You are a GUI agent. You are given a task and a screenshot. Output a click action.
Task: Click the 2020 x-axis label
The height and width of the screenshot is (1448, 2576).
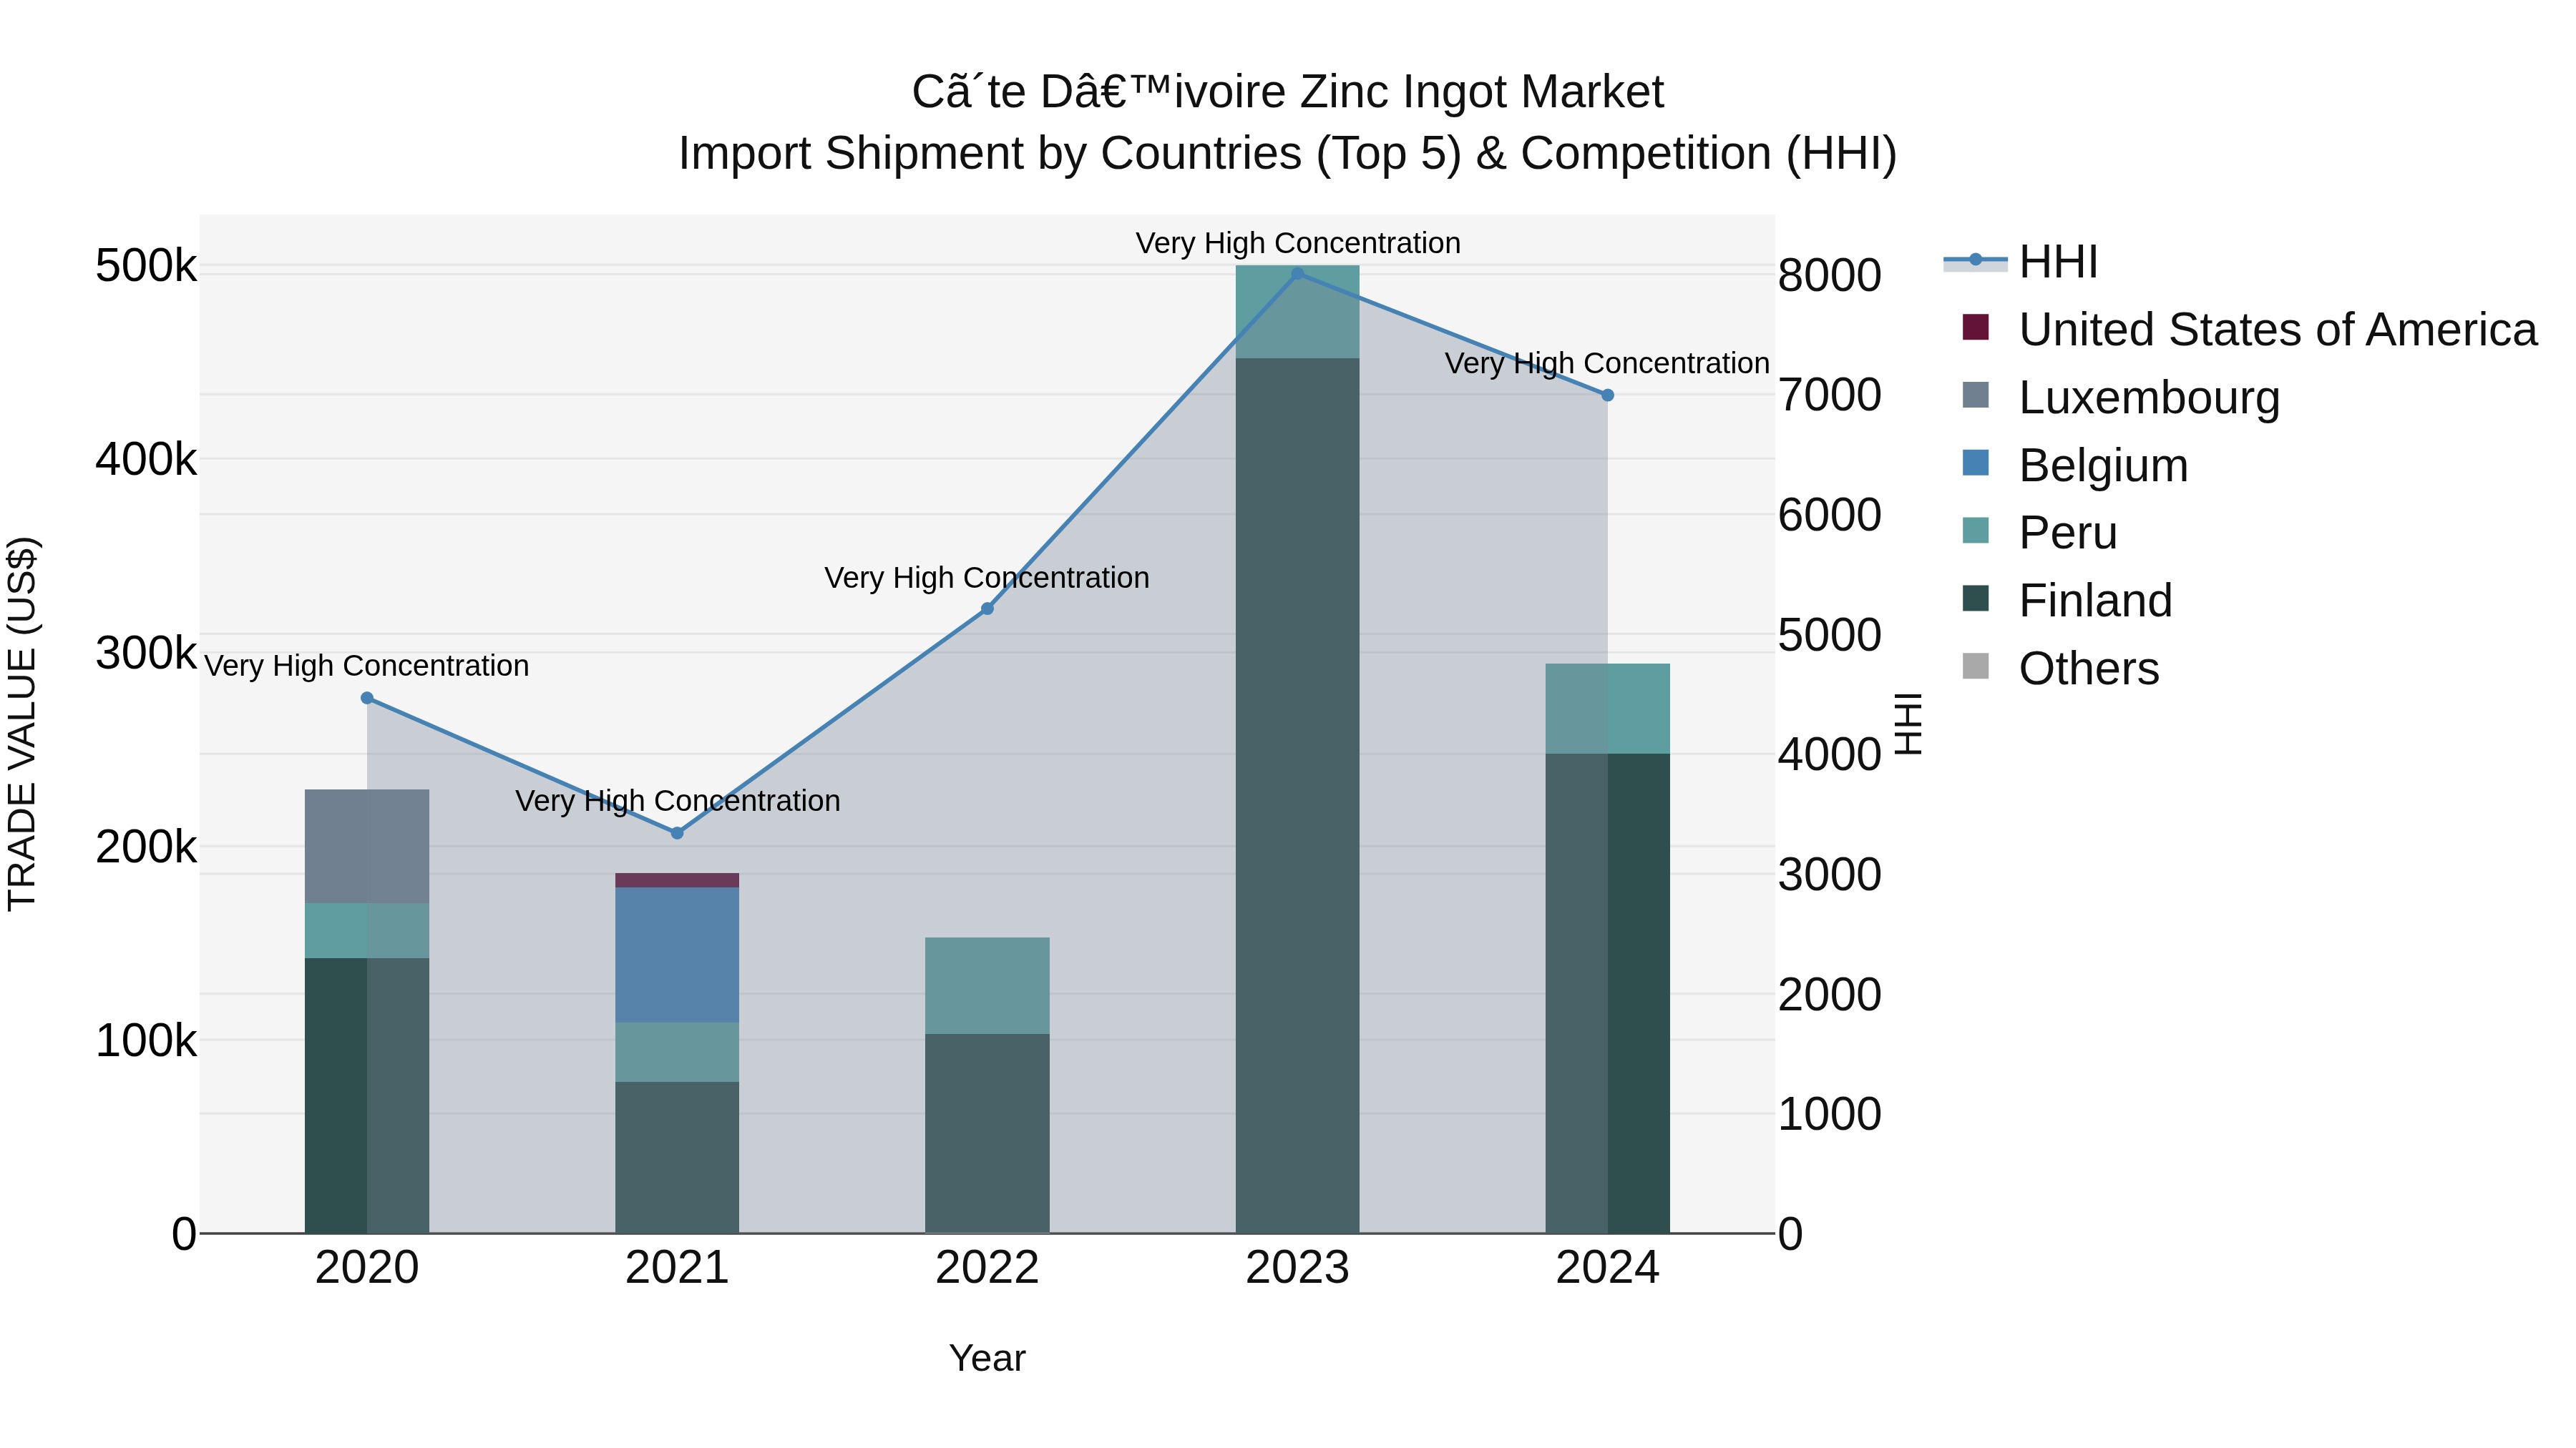click(367, 1268)
